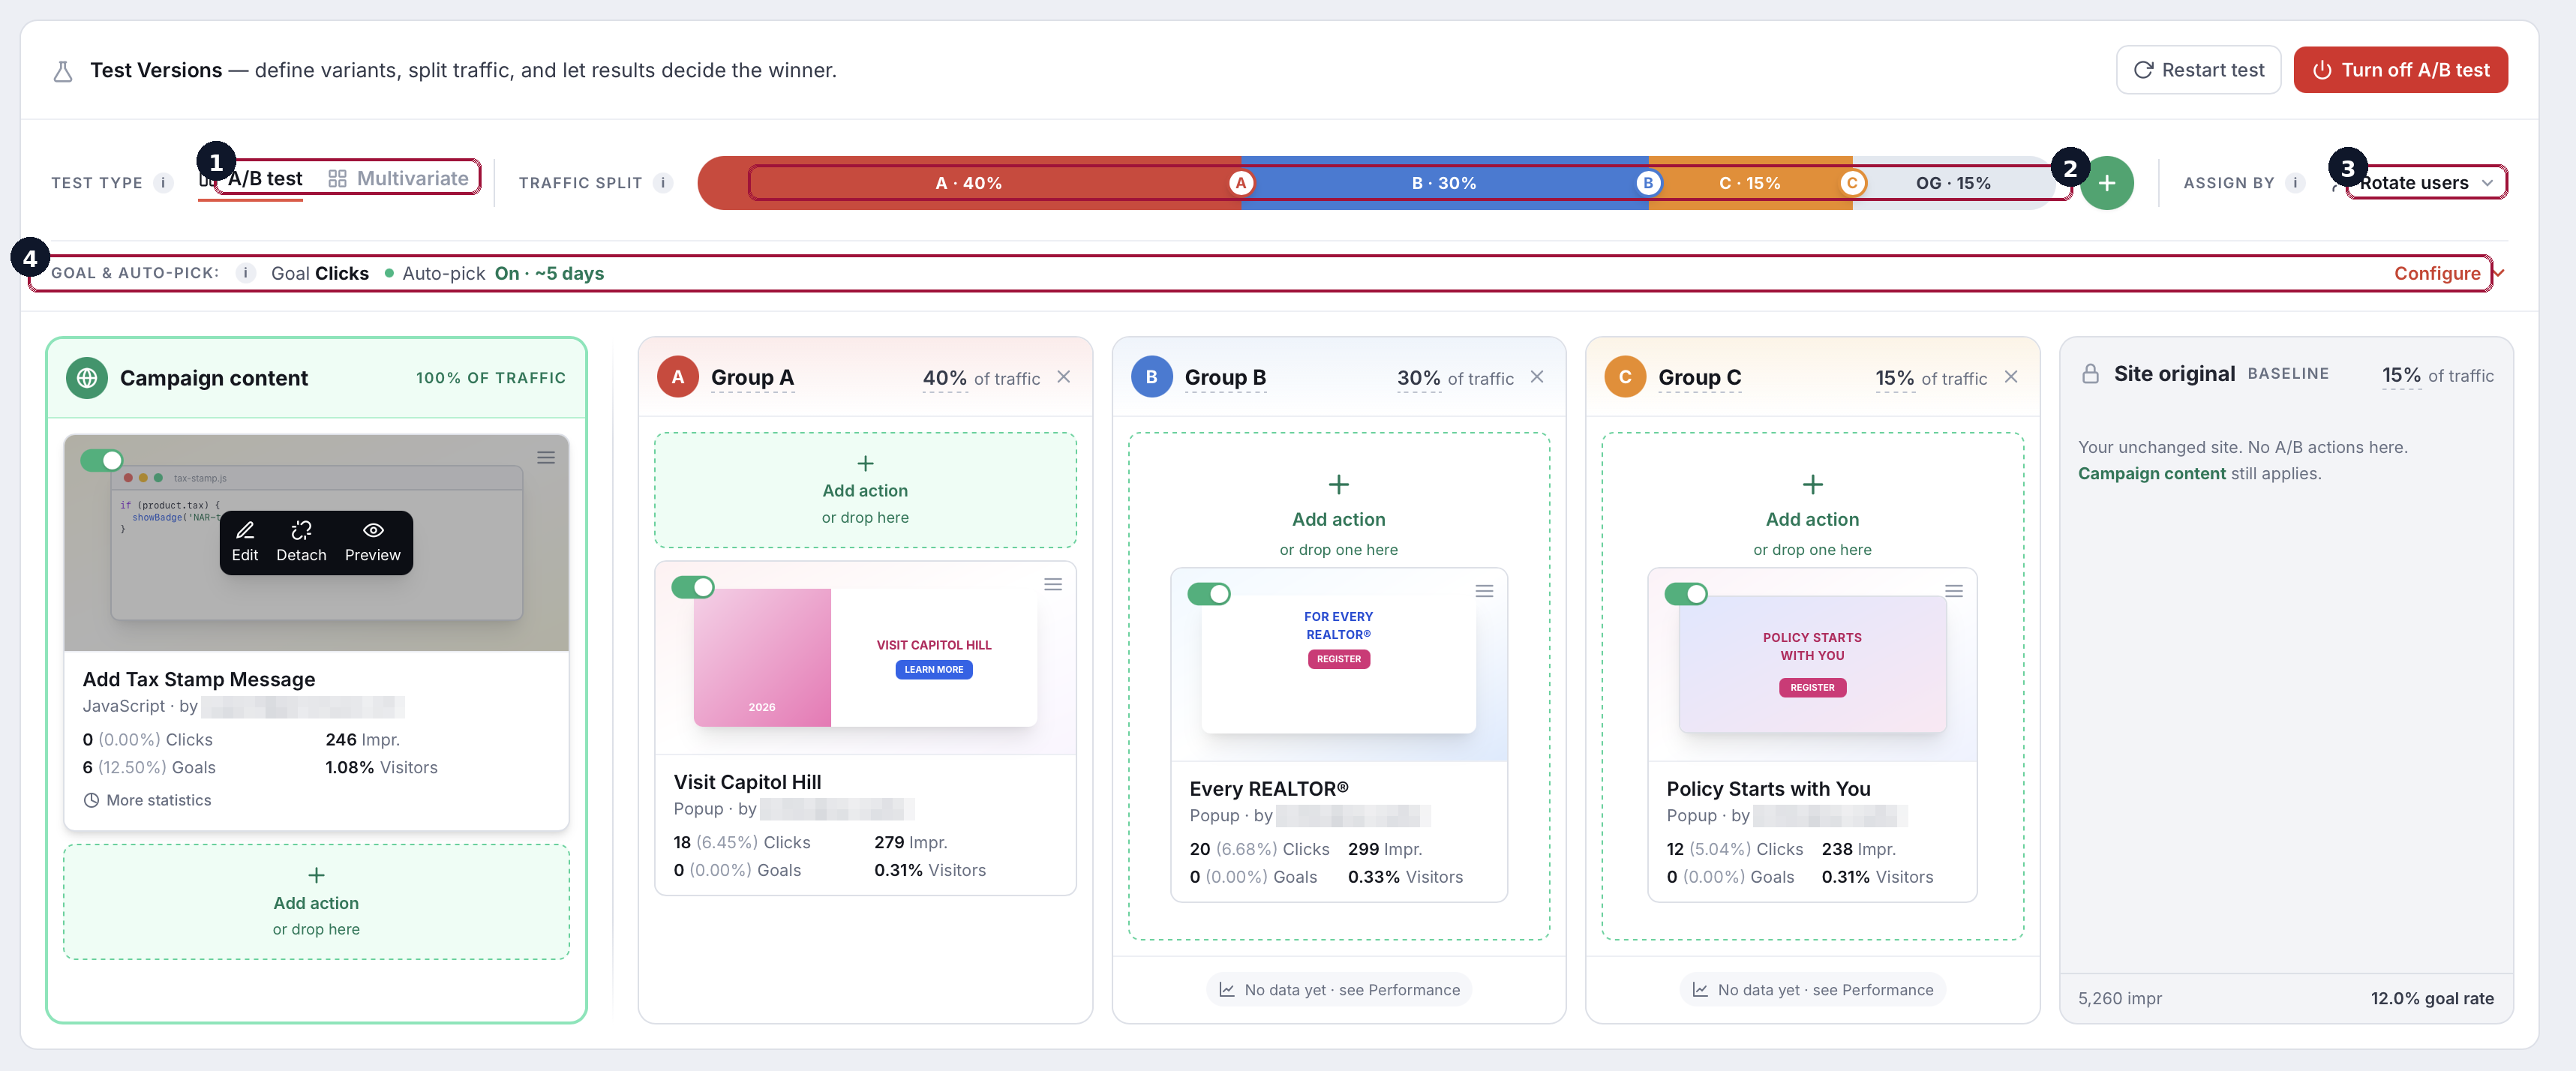Switch to the Multivariate tab
The width and height of the screenshot is (2576, 1071).
(398, 179)
